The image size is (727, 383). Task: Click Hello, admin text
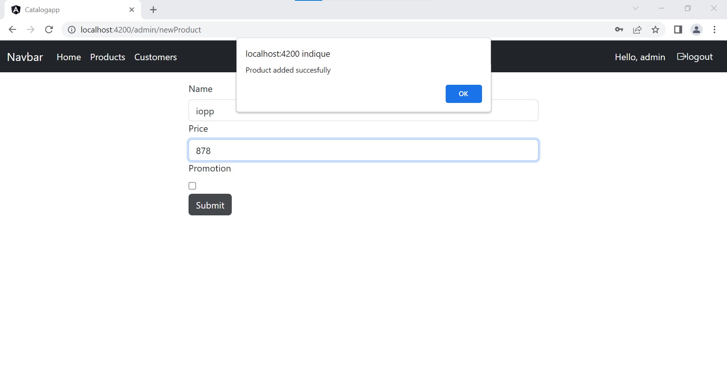pos(640,57)
